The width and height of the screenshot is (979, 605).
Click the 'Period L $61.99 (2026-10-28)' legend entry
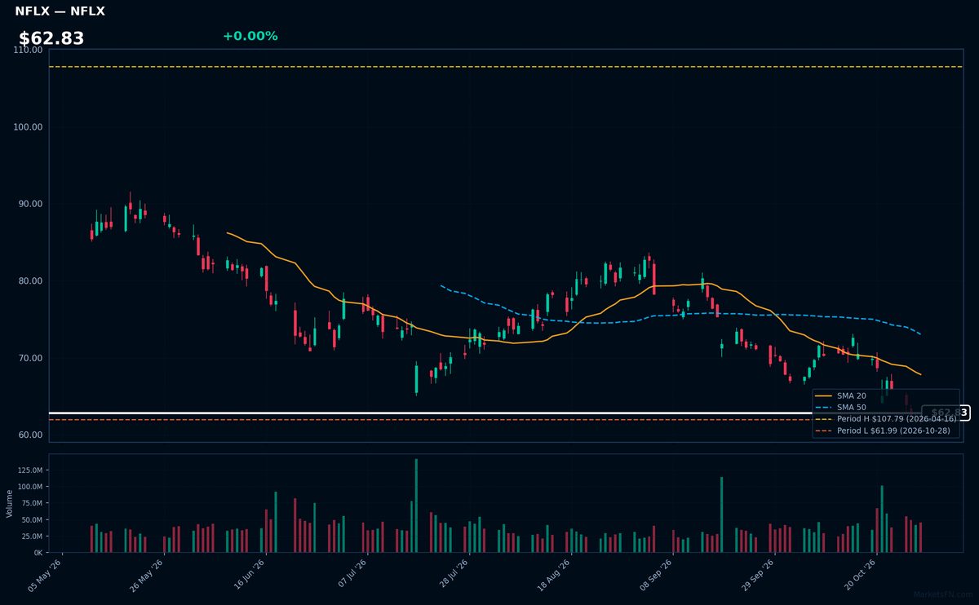pyautogui.click(x=884, y=430)
